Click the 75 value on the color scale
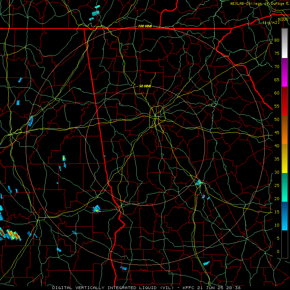Viewport: 290px width, 290px height. tap(277, 53)
